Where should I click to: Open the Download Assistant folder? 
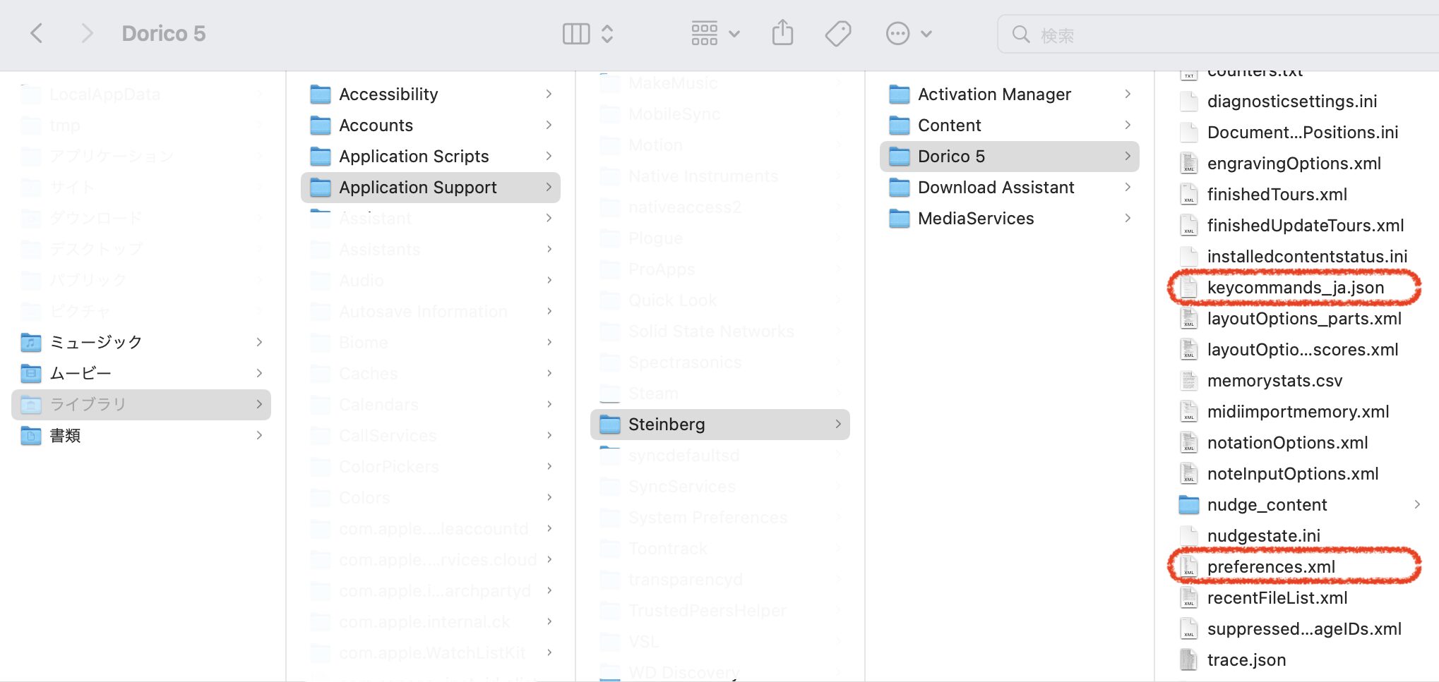996,188
